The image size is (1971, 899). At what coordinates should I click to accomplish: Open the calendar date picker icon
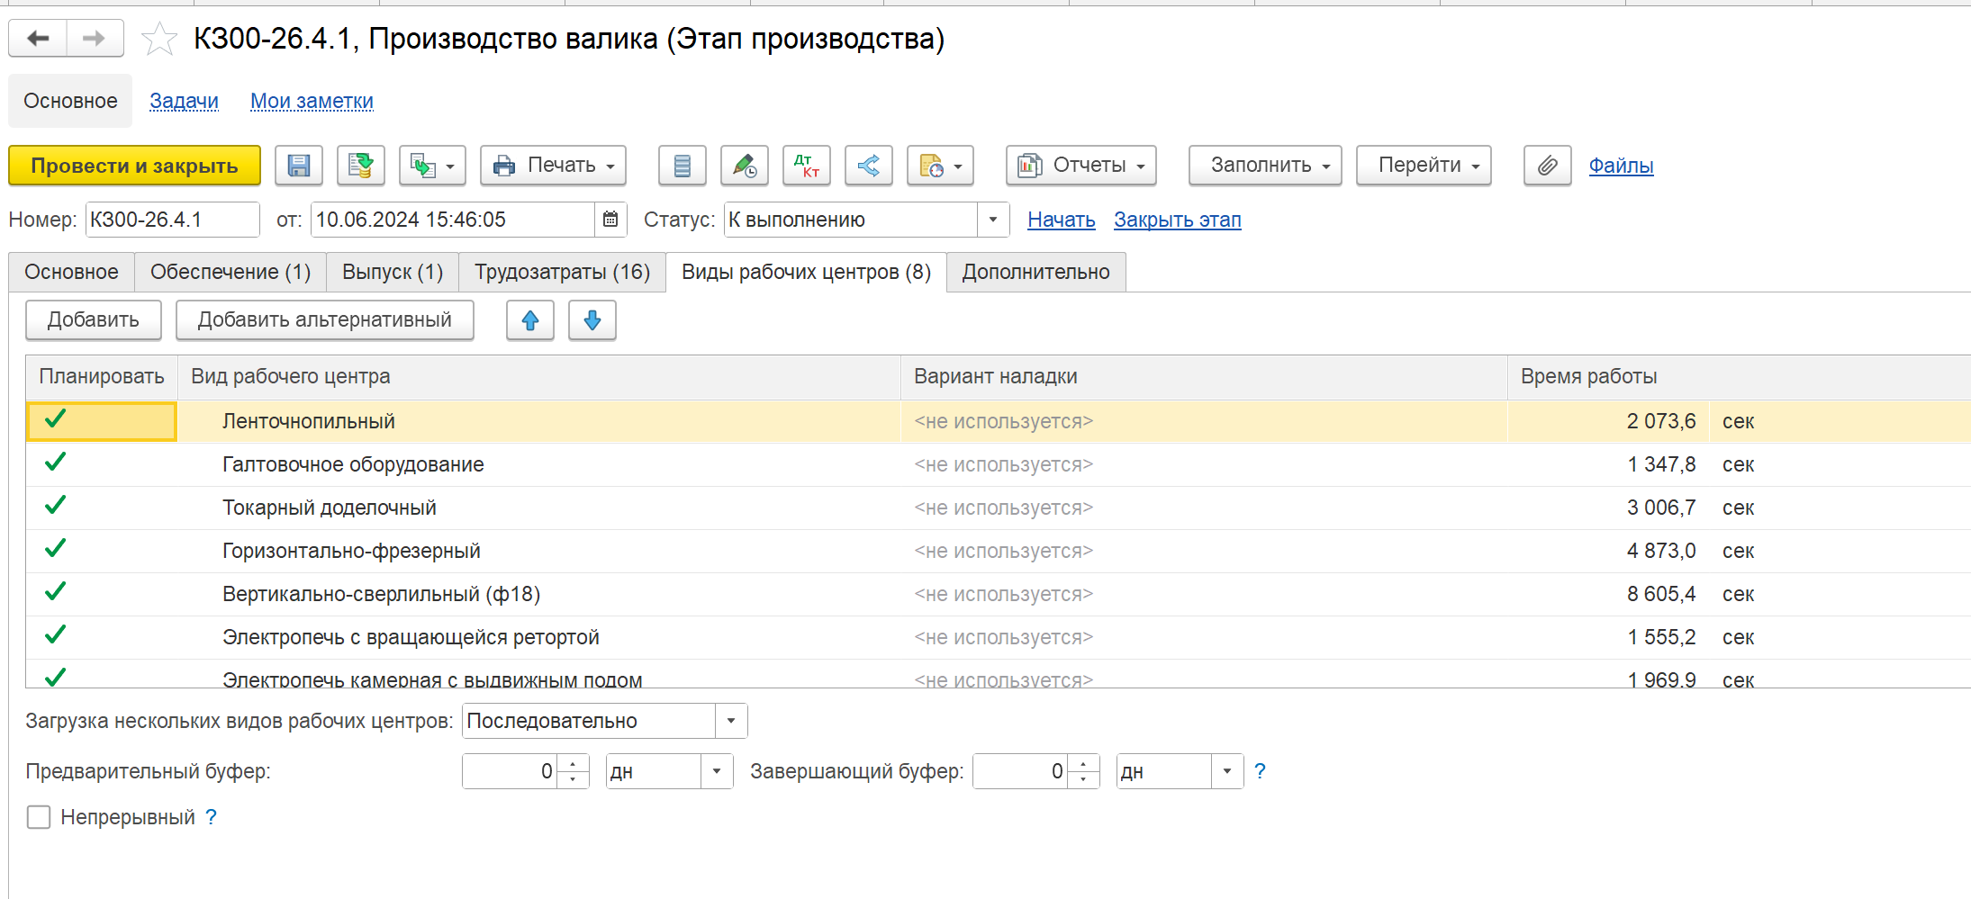pos(610,220)
